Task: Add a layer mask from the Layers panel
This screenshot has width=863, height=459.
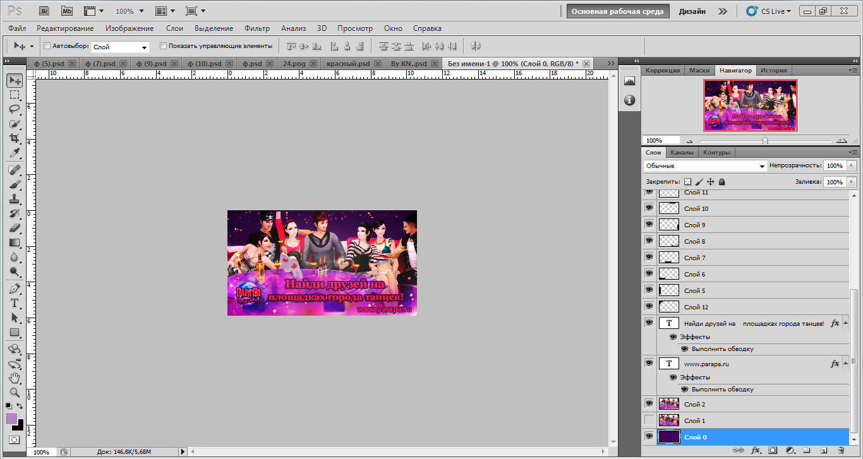Action: 772,451
